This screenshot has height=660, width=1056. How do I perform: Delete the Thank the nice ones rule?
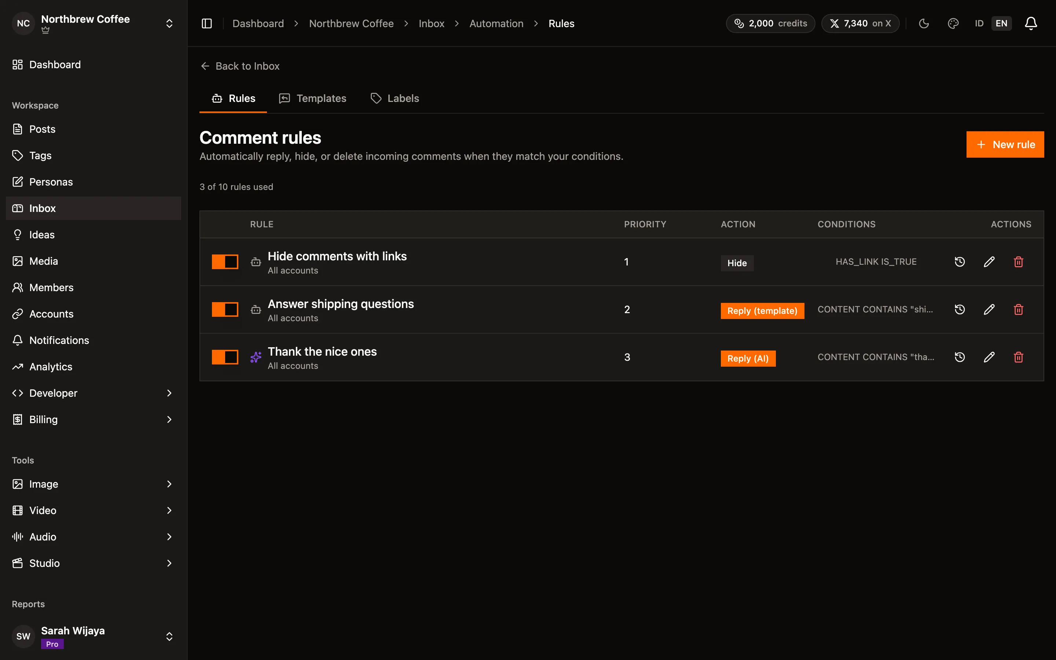pos(1019,357)
